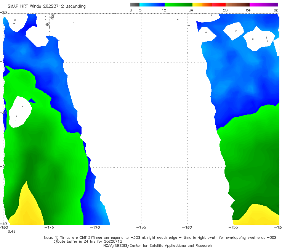
Task: Click the 'NOAA/NESDIS/Center for Satellite Applications' credit
Action: point(157,246)
